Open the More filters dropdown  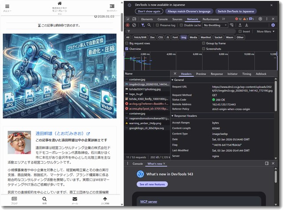tap(265, 31)
